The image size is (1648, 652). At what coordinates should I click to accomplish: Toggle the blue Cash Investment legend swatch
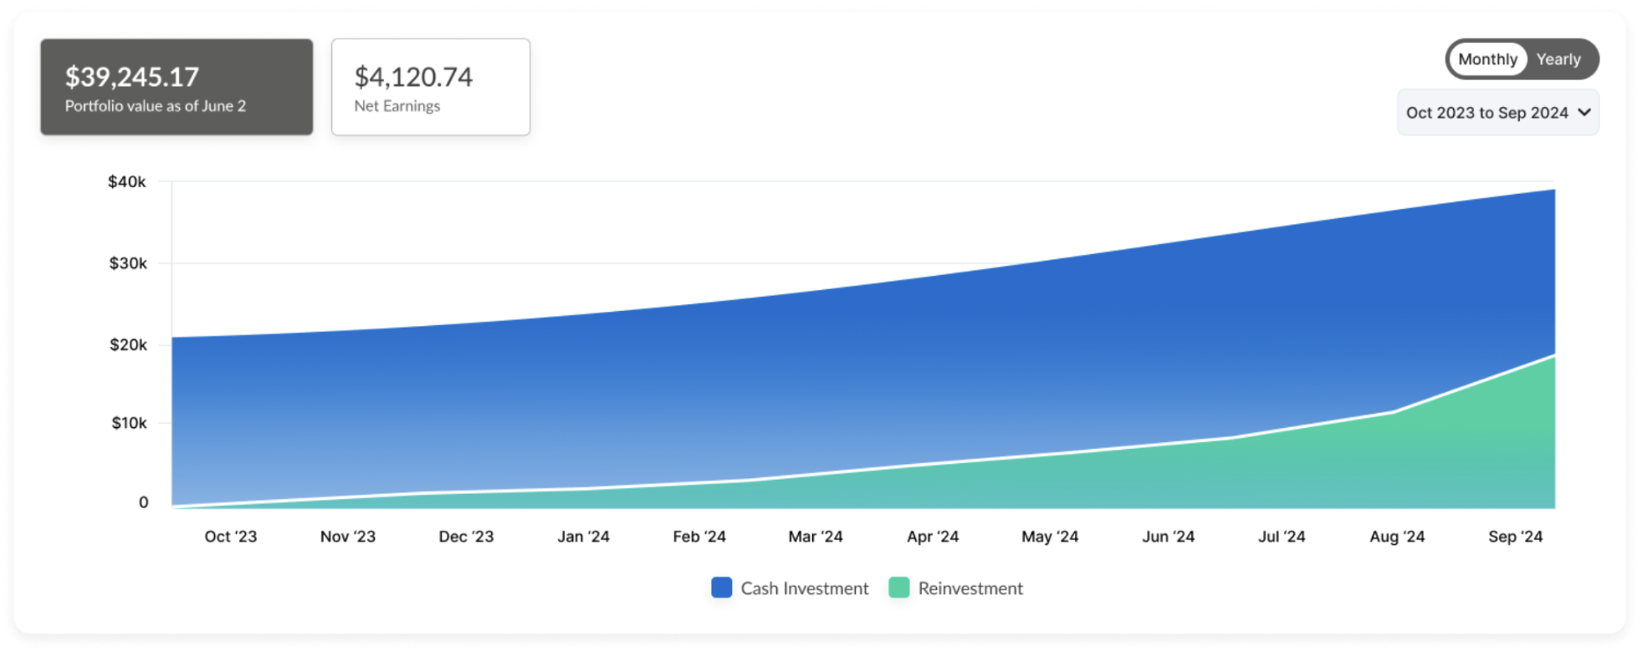[x=721, y=588]
